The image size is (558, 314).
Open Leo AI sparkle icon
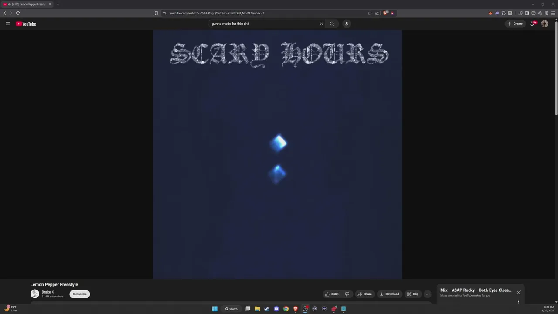pos(540,13)
